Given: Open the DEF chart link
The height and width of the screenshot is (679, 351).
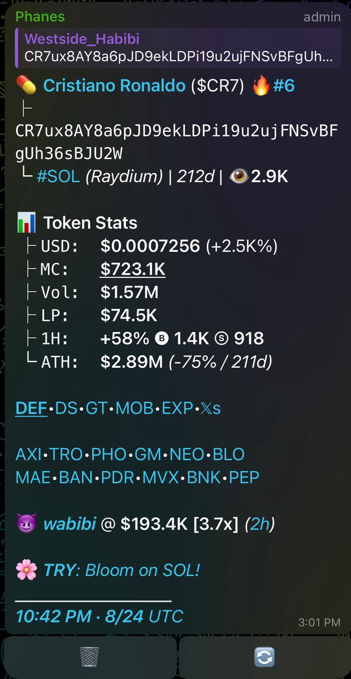Looking at the screenshot, I should 31,408.
